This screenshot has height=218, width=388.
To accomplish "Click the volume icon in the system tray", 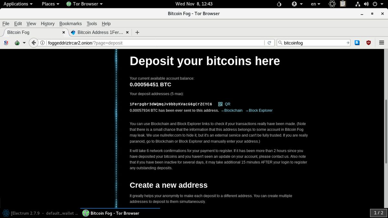I will (366, 4).
